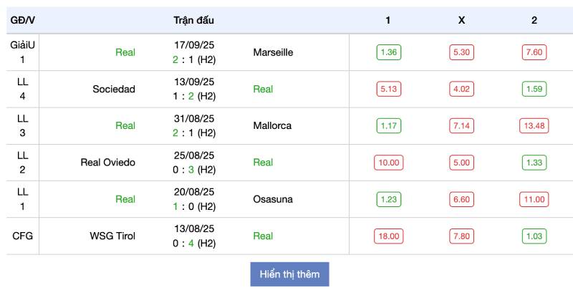Select the 10.00 Real Oviedo odds
Viewport: 573px width, 293px height.
(389, 163)
